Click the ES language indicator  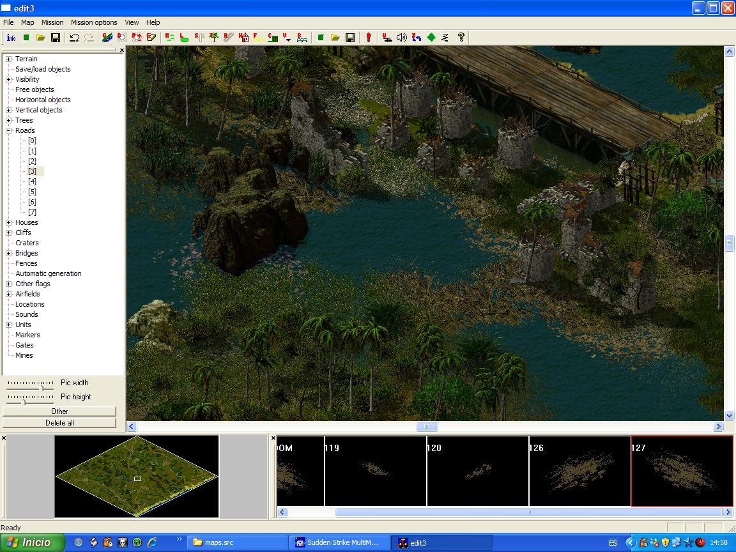[613, 543]
